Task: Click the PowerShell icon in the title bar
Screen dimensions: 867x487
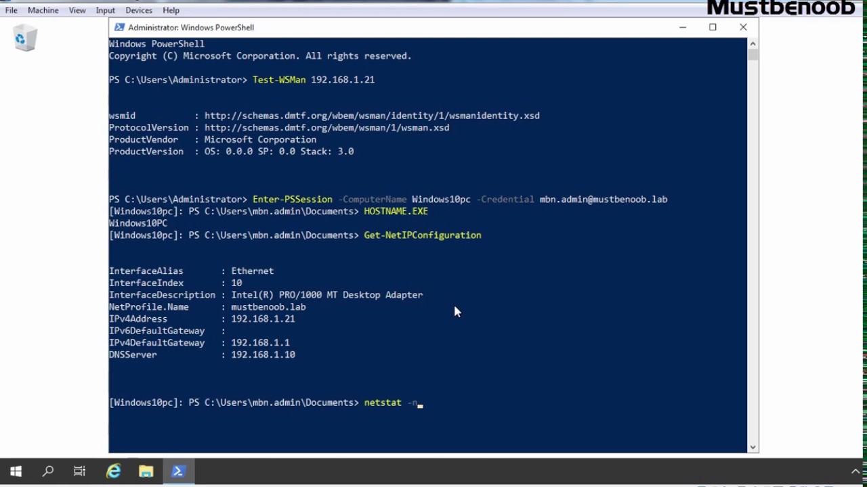Action: point(119,27)
